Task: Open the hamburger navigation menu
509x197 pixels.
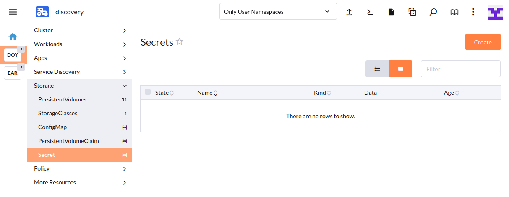Action: pyautogui.click(x=13, y=12)
